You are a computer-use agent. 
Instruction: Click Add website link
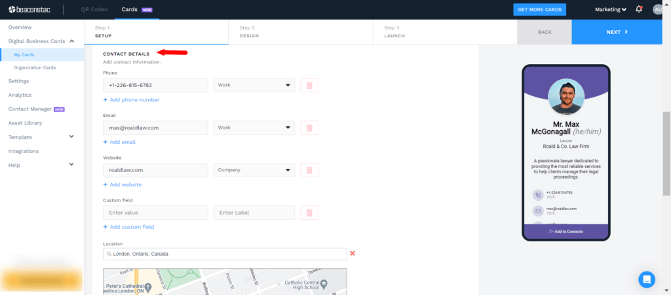click(123, 185)
